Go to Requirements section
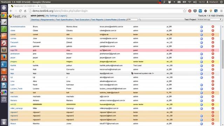The width and height of the screenshot is (224, 126). point(47,20)
